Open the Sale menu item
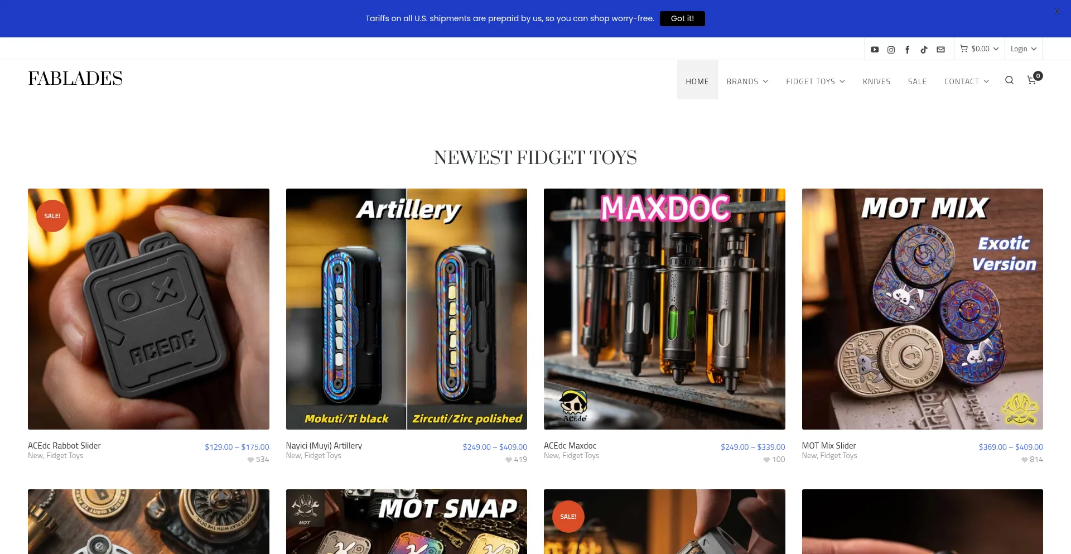The width and height of the screenshot is (1071, 554). [917, 81]
